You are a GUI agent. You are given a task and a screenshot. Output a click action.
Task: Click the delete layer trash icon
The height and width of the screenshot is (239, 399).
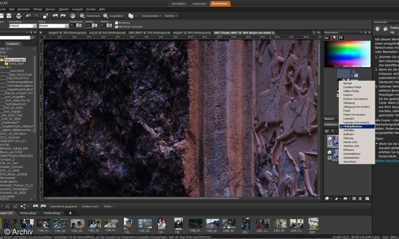click(x=360, y=199)
